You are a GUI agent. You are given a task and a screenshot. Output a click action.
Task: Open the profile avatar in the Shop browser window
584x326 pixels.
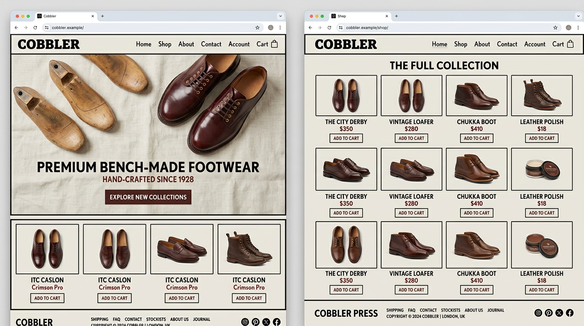pyautogui.click(x=568, y=28)
